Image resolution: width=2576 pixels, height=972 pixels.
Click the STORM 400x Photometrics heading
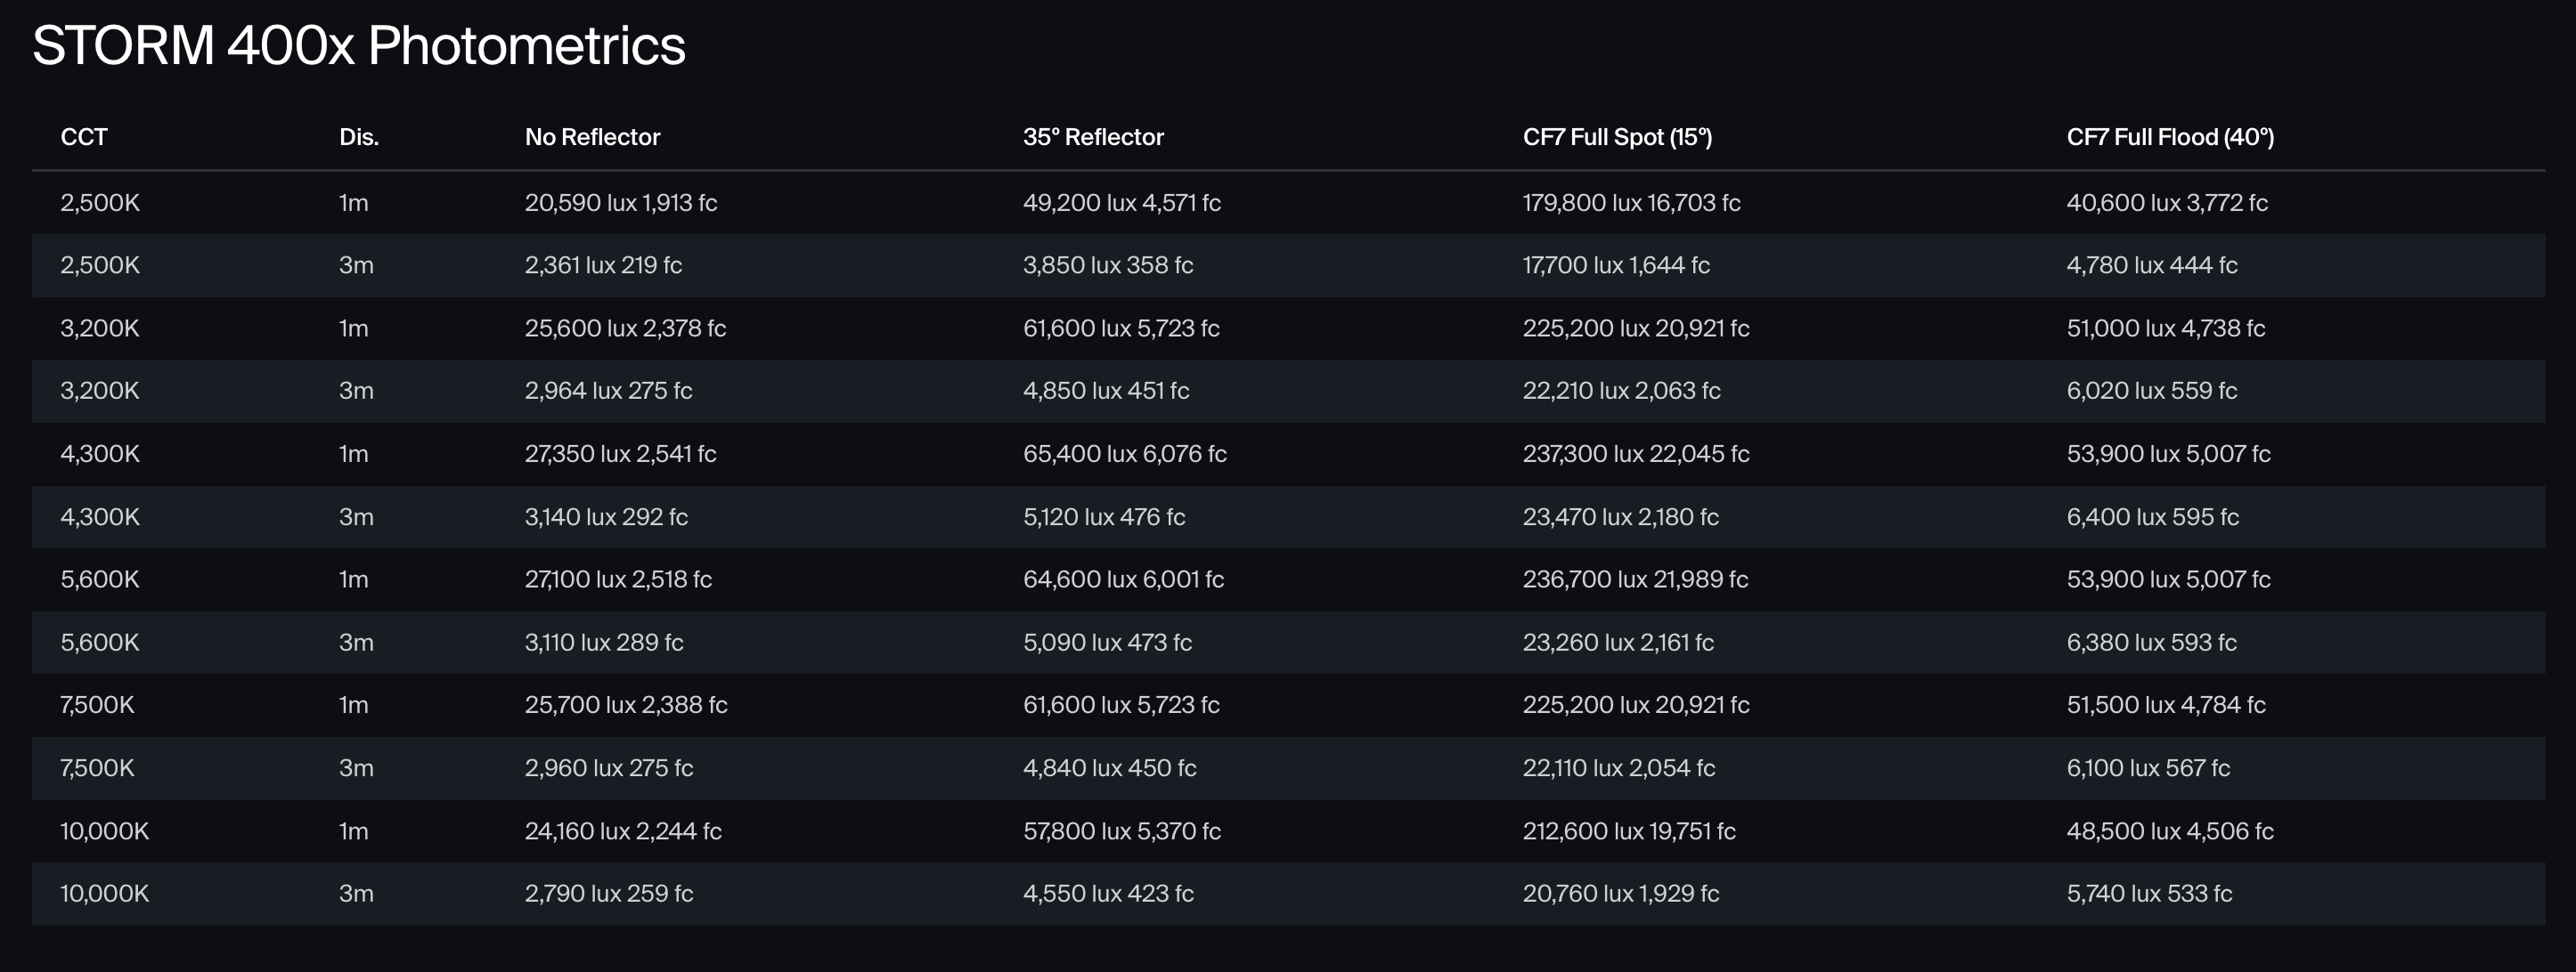click(358, 46)
